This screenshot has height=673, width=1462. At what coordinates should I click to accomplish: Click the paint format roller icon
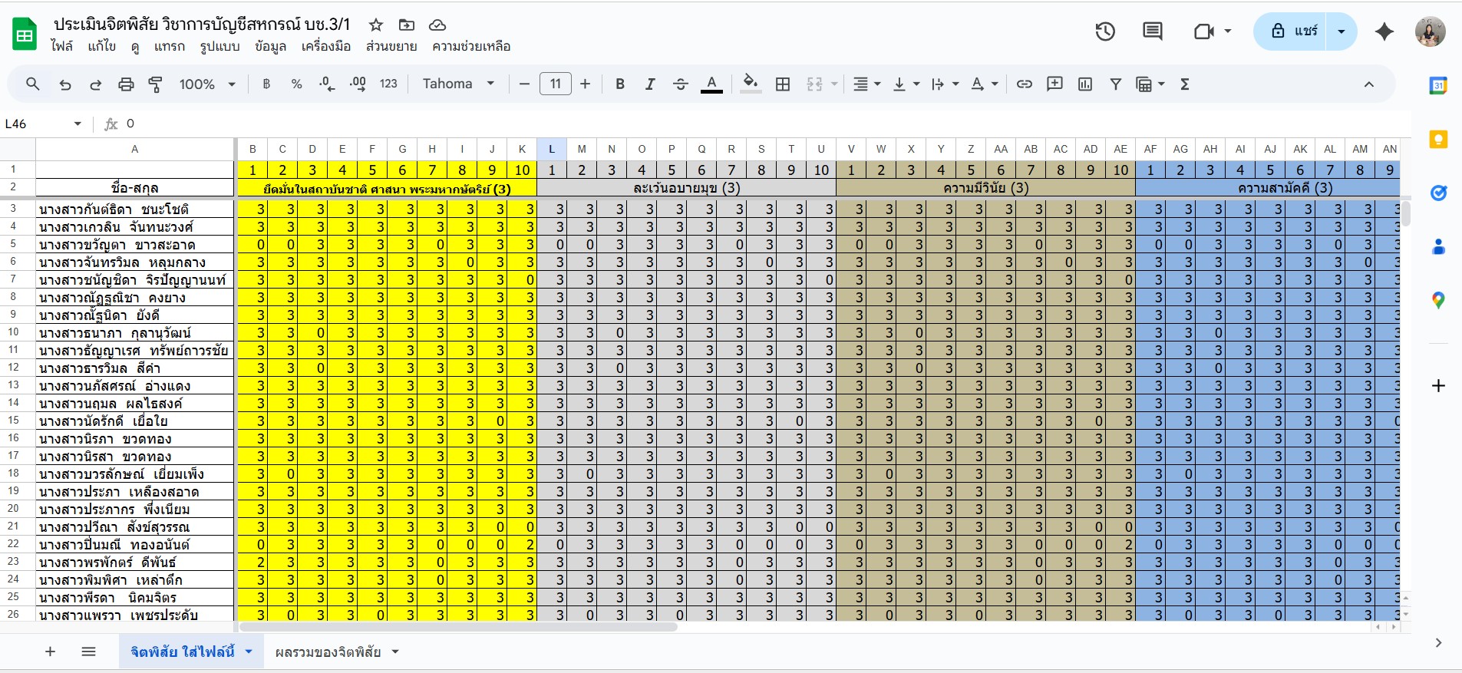(156, 84)
